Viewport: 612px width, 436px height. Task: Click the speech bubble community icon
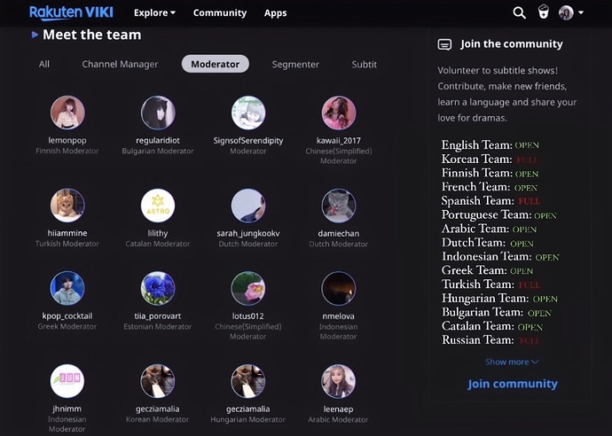[x=444, y=44]
